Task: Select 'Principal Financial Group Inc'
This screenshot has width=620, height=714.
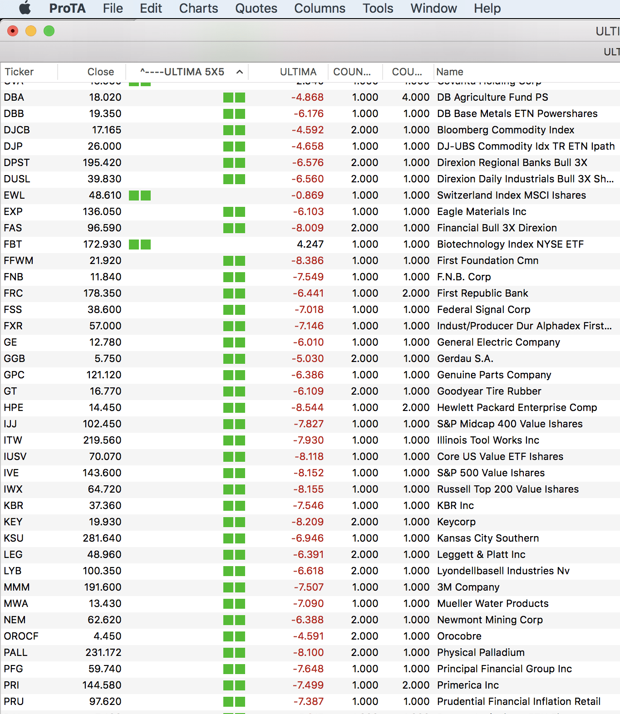Action: click(504, 669)
